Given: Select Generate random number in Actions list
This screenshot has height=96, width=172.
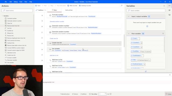Looking at the screenshot, I should click(14, 21).
